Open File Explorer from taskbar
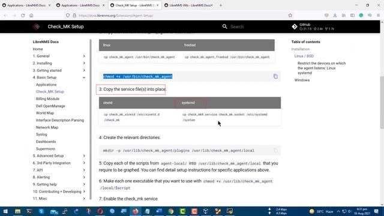The height and width of the screenshot is (216, 384). 17,211
